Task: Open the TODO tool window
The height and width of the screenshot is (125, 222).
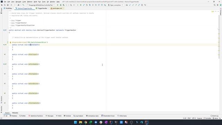Action: (x=59, y=116)
